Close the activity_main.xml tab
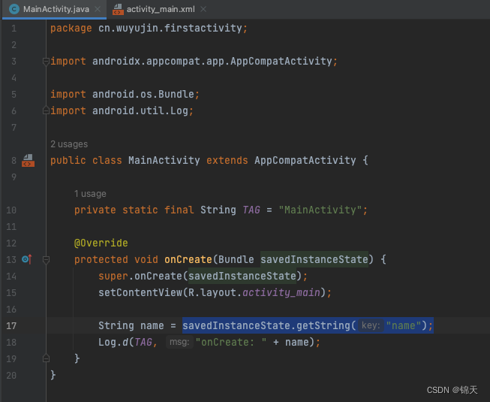 (203, 9)
